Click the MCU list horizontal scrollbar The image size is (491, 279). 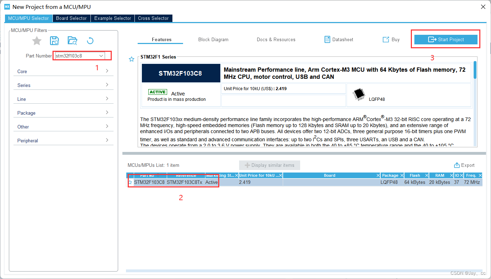[x=304, y=271]
